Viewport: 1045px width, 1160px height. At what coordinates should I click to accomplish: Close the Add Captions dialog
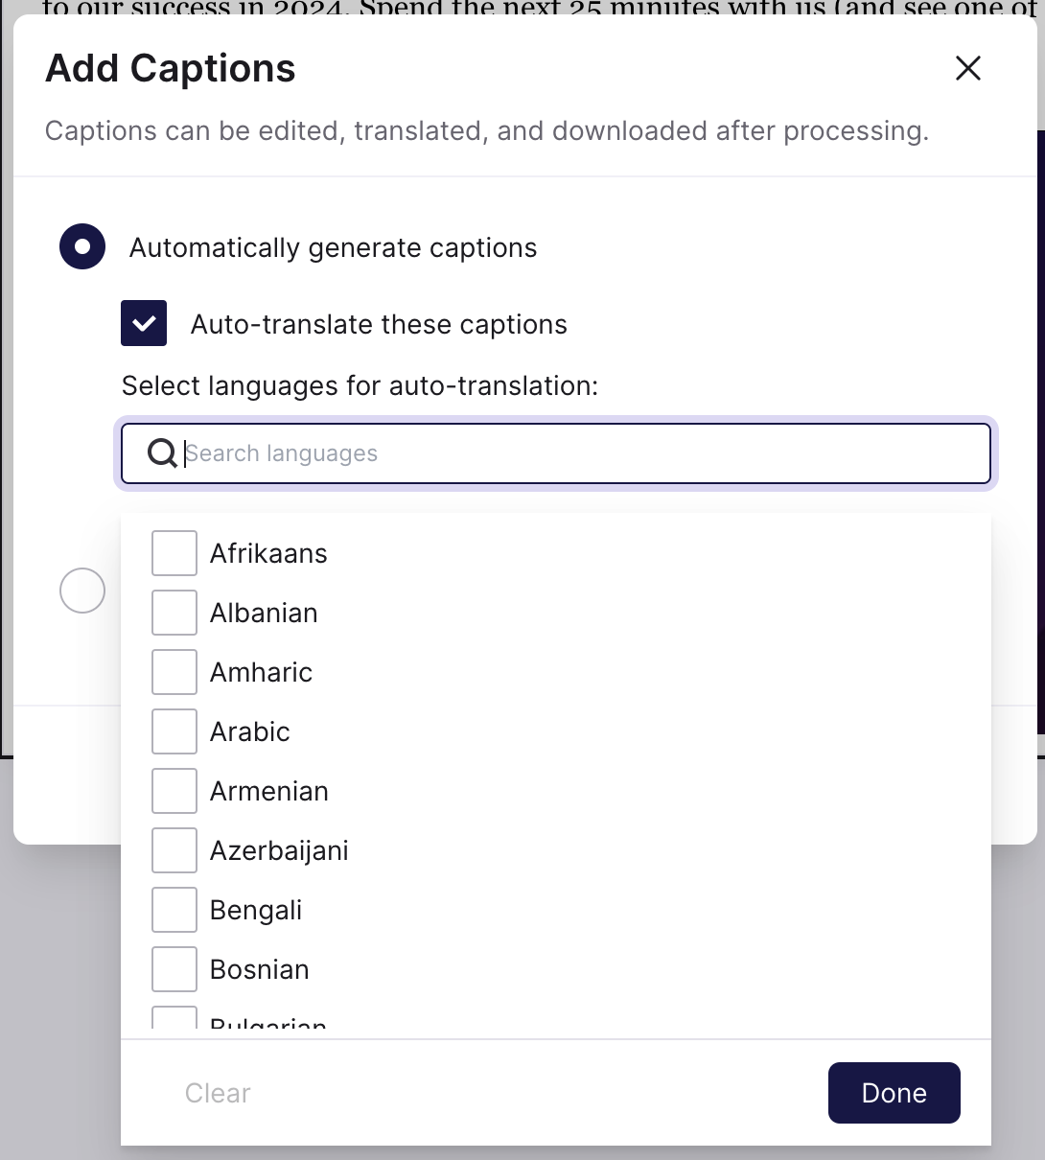click(968, 68)
